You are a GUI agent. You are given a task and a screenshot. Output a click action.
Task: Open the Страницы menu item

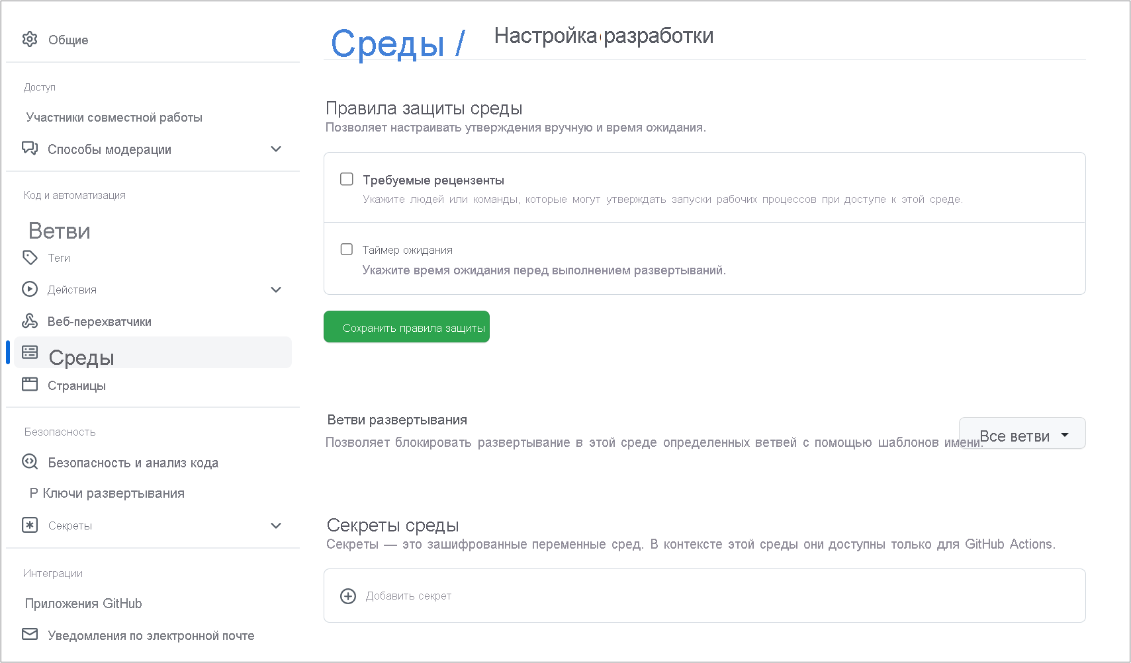(77, 385)
